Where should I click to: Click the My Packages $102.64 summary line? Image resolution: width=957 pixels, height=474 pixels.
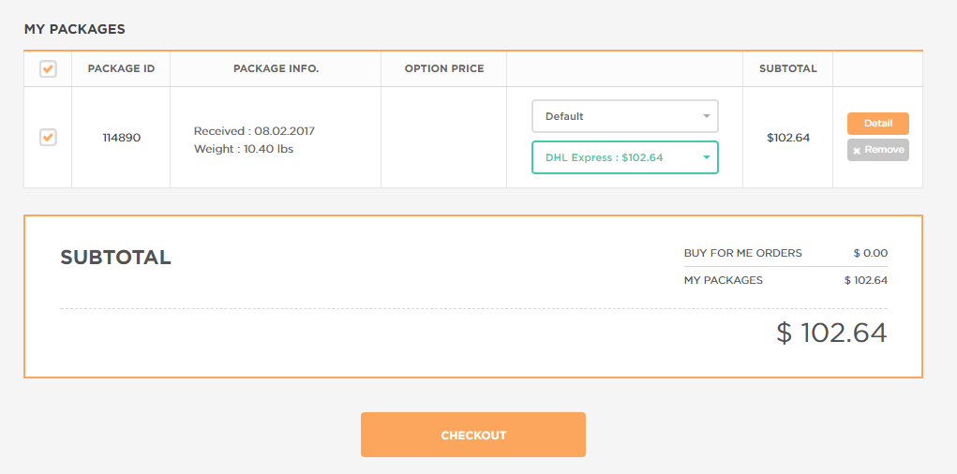coord(785,281)
